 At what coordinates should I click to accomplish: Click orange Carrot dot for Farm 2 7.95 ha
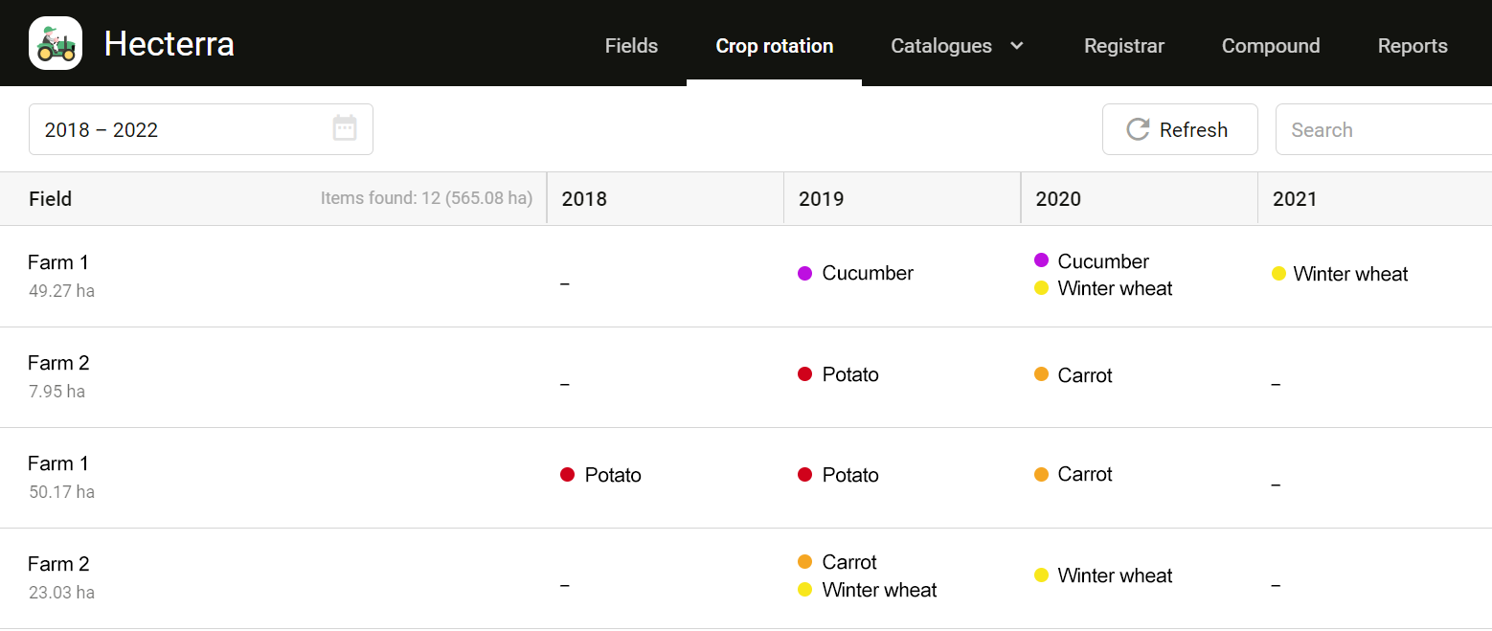click(1042, 374)
